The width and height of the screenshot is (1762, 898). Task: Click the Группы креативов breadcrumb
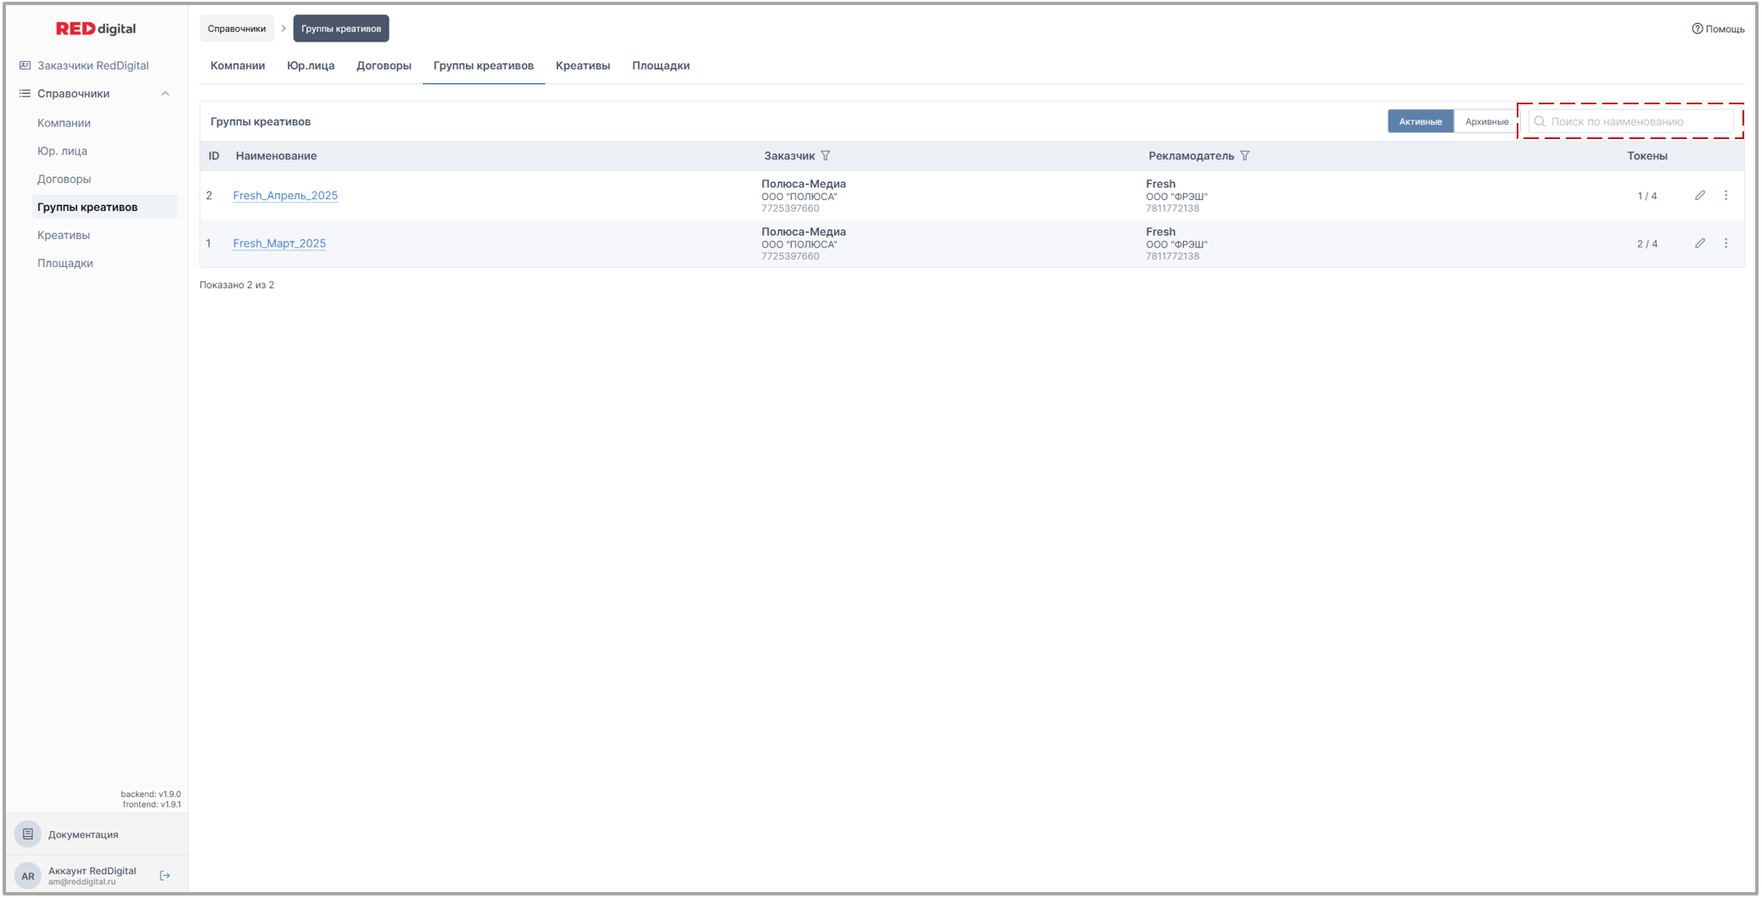pyautogui.click(x=341, y=29)
